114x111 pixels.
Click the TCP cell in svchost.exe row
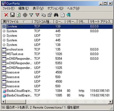coord(37,50)
